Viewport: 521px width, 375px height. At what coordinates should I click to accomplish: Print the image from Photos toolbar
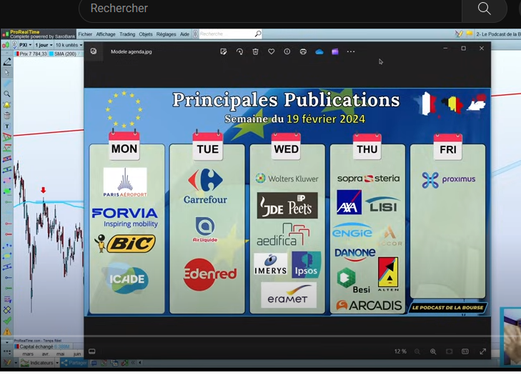[x=303, y=51]
